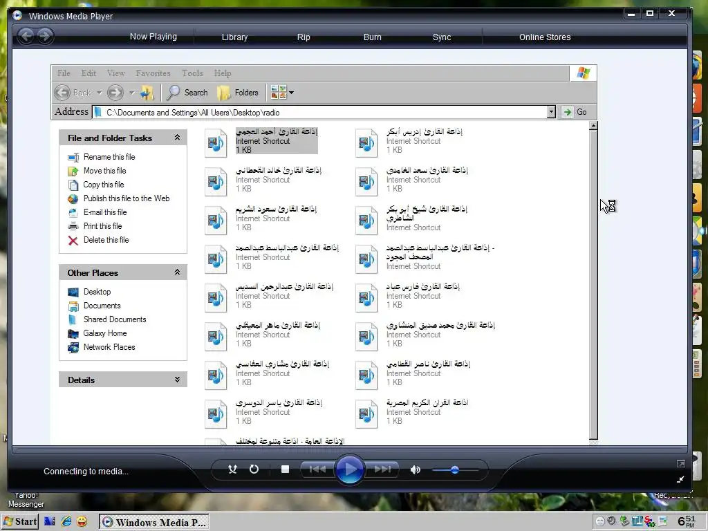Expand the Details panel
Screen dimensions: 708x531
pyautogui.click(x=177, y=380)
